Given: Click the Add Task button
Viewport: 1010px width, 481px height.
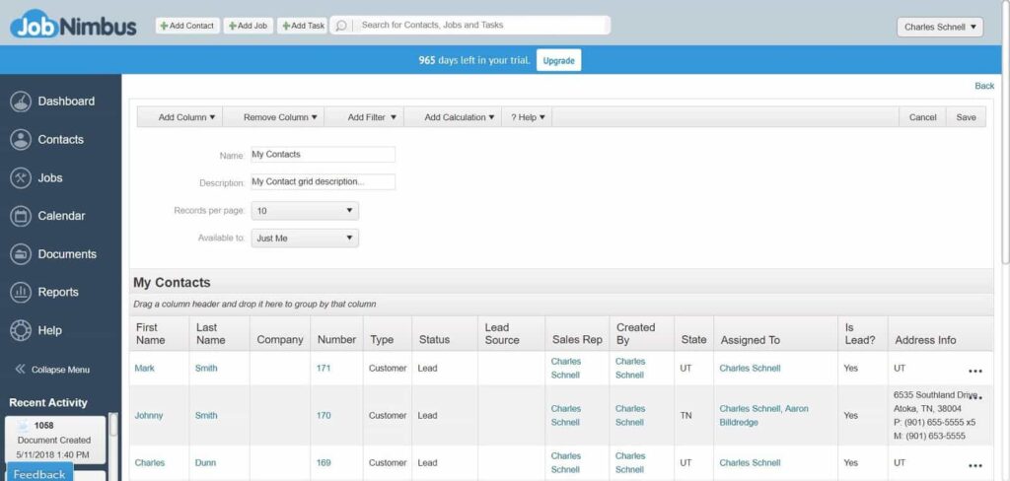Looking at the screenshot, I should click(303, 26).
